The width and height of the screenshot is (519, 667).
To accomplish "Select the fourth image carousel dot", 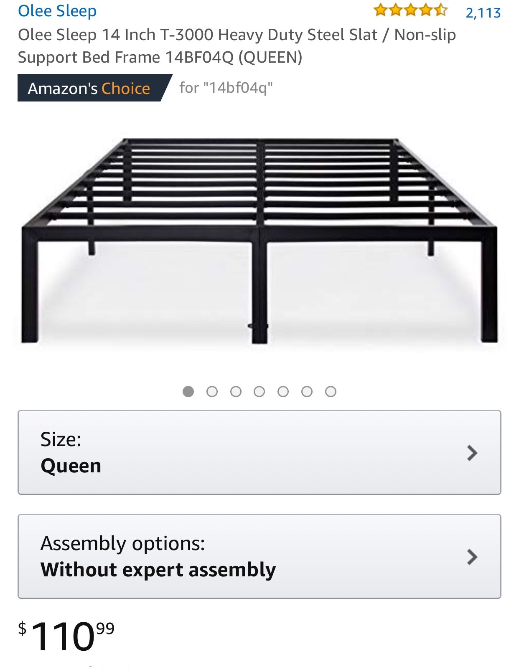I will pos(259,391).
